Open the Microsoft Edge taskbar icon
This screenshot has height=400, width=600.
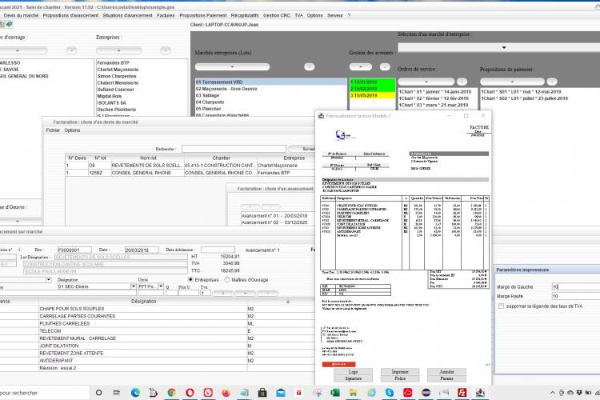point(135,392)
